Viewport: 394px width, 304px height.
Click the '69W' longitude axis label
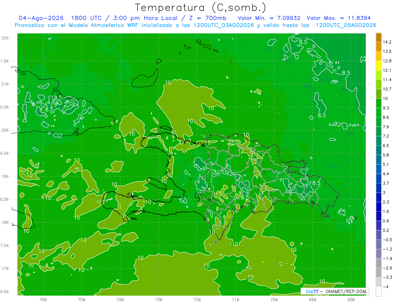[x=313, y=300]
